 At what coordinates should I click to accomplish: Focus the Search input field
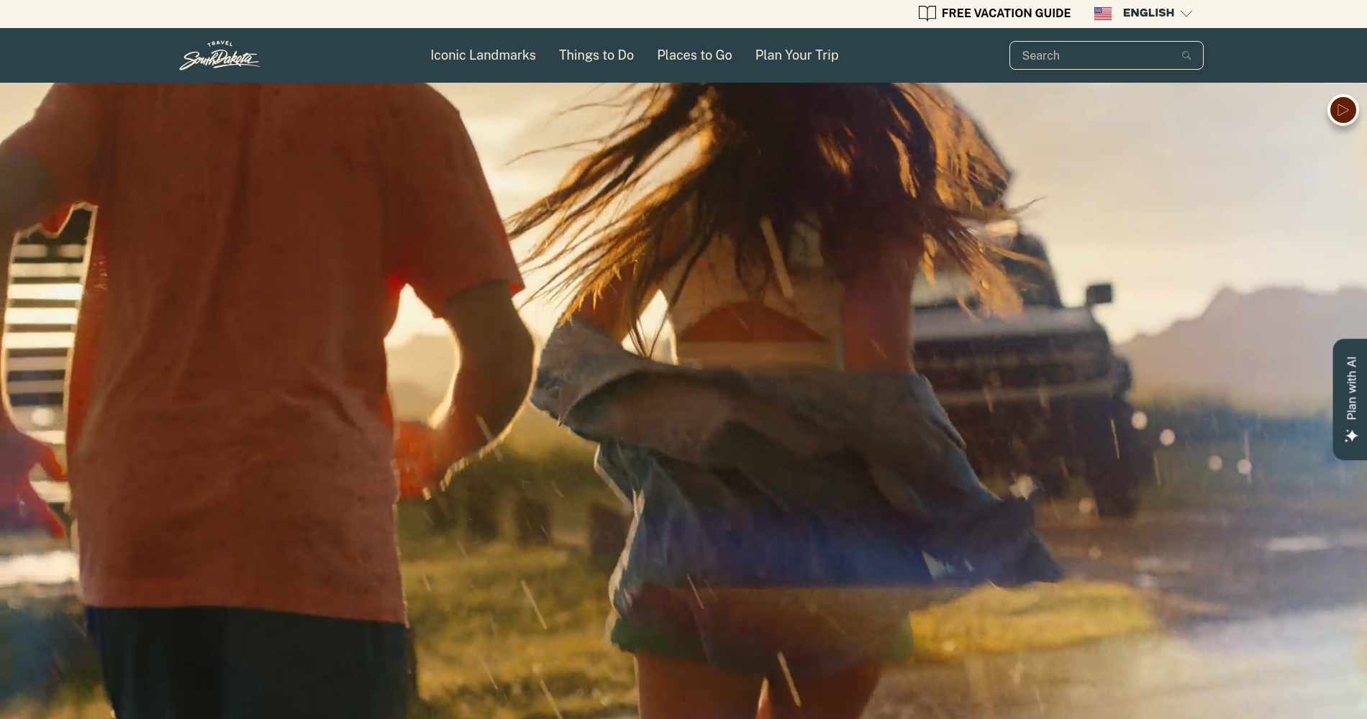[1106, 55]
